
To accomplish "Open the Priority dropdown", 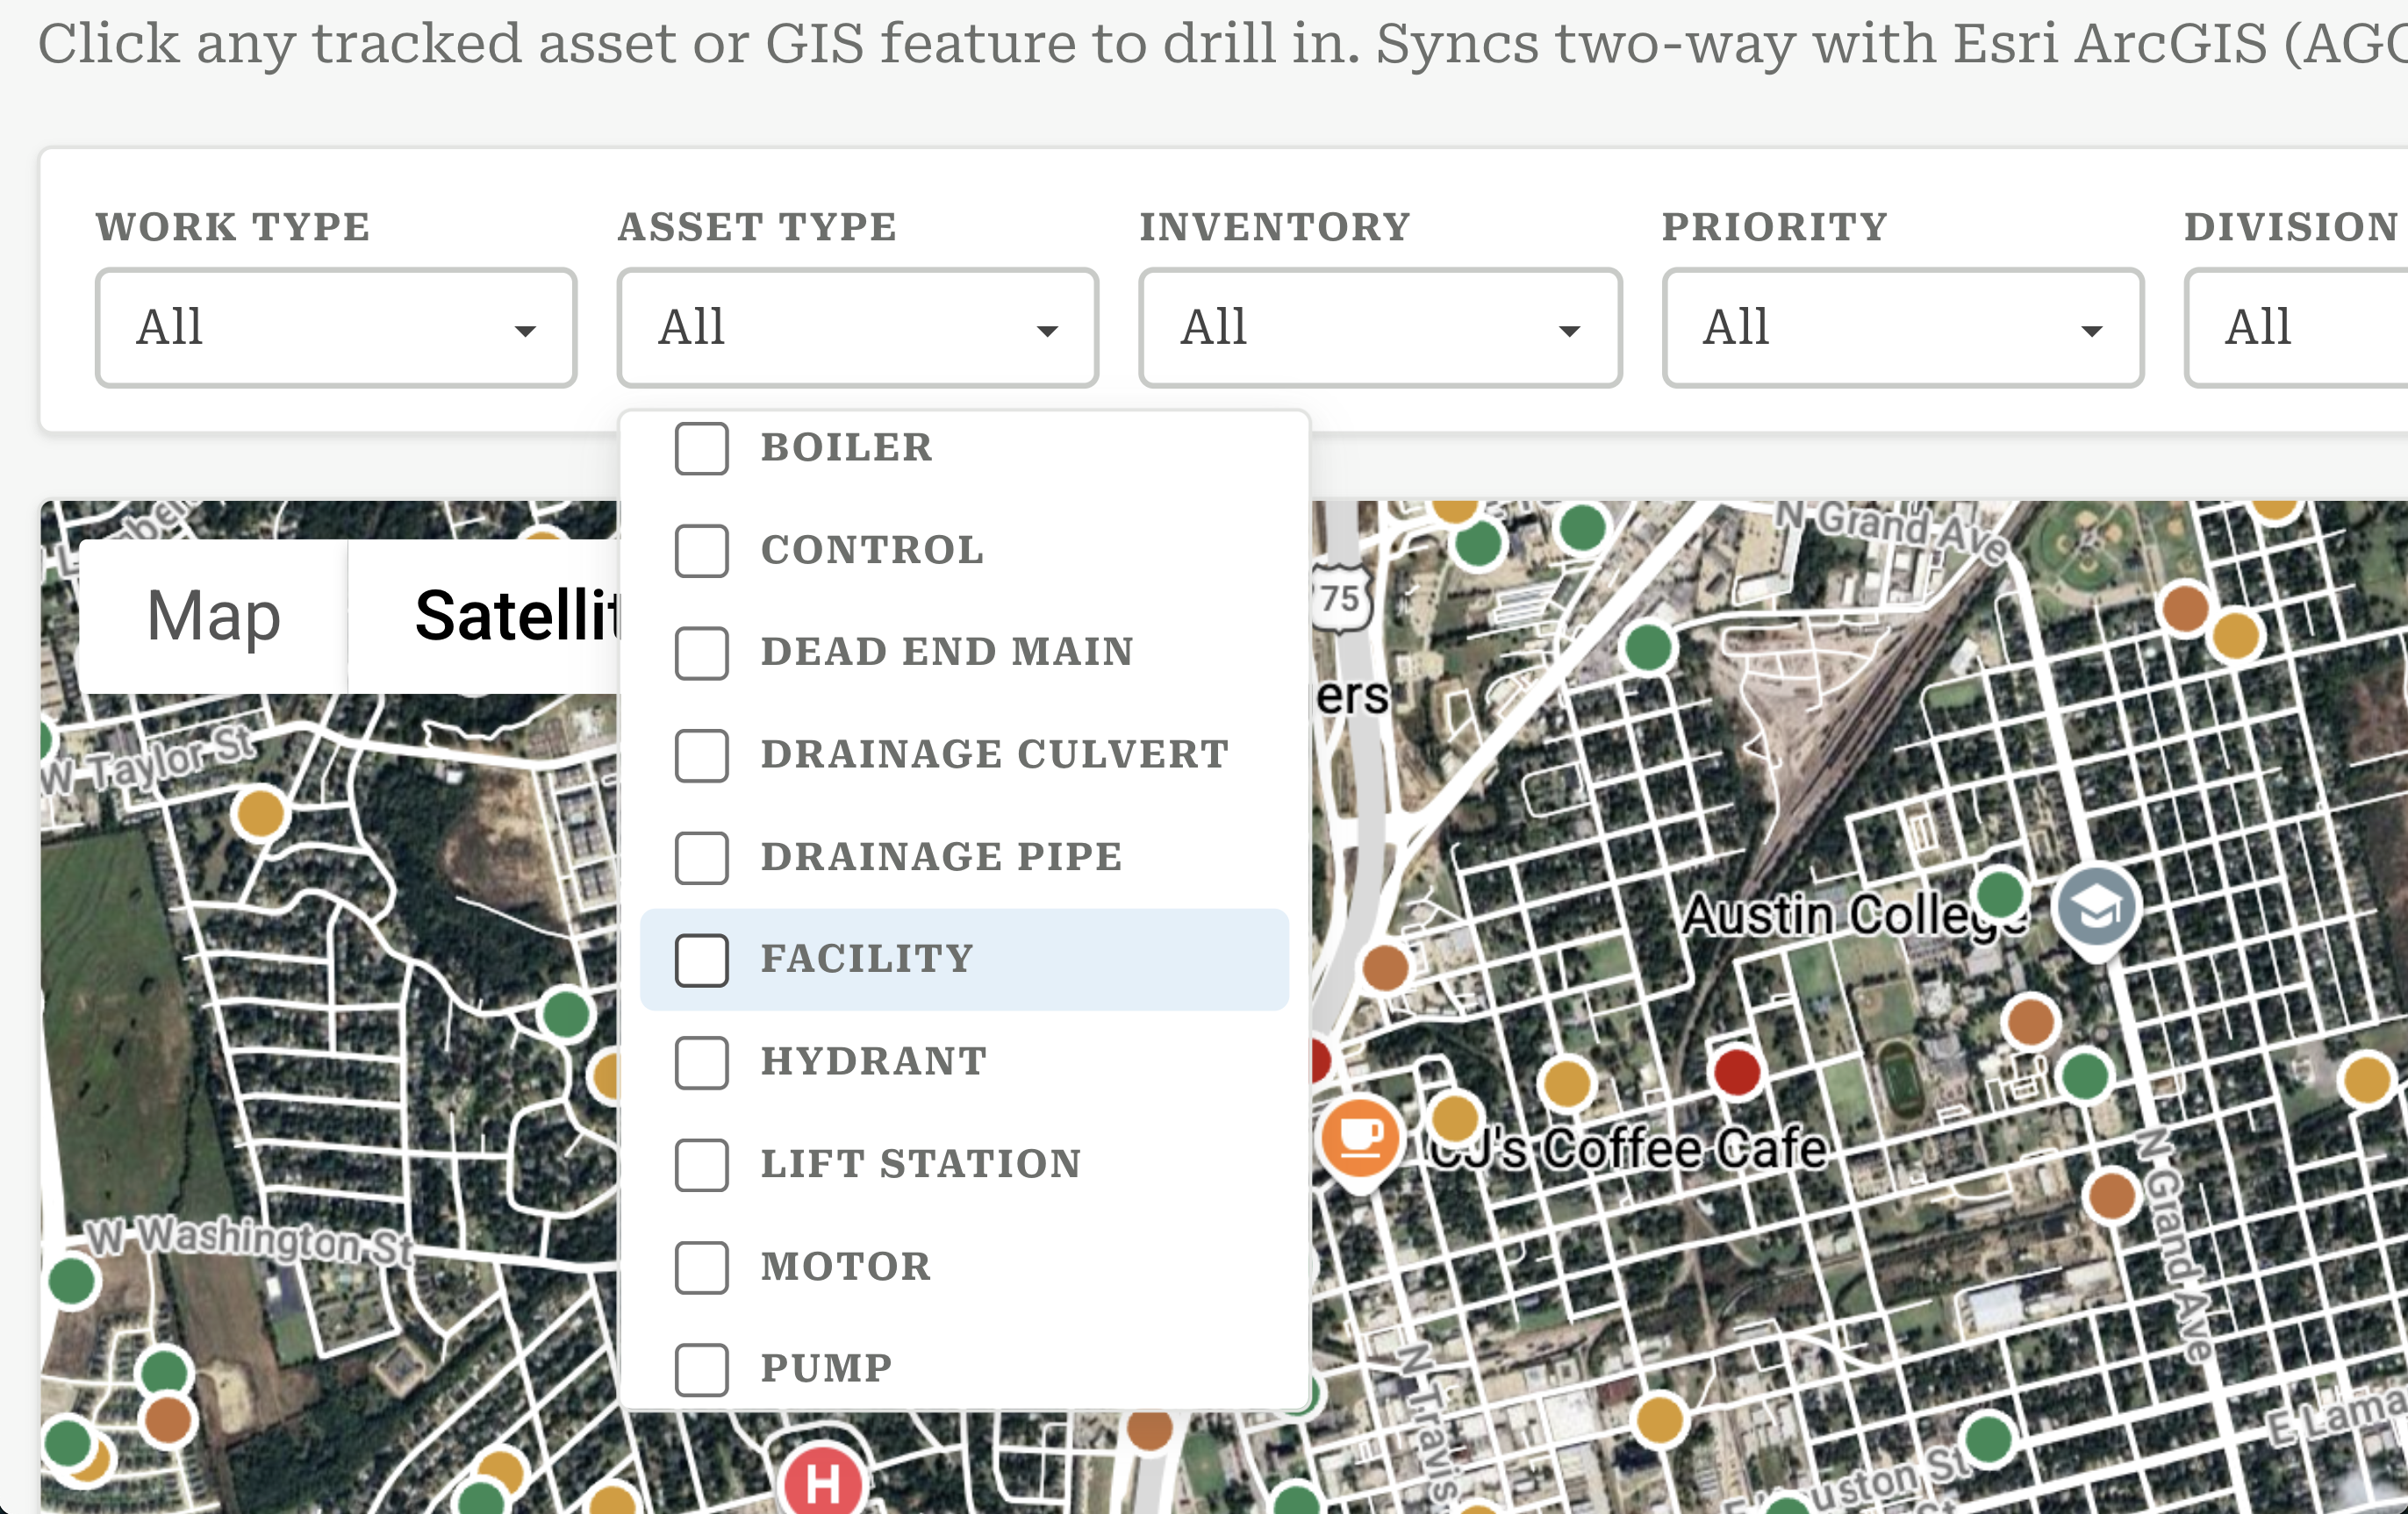I will (x=1903, y=328).
